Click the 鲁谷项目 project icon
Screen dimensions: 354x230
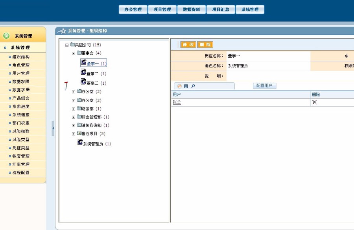click(x=79, y=133)
